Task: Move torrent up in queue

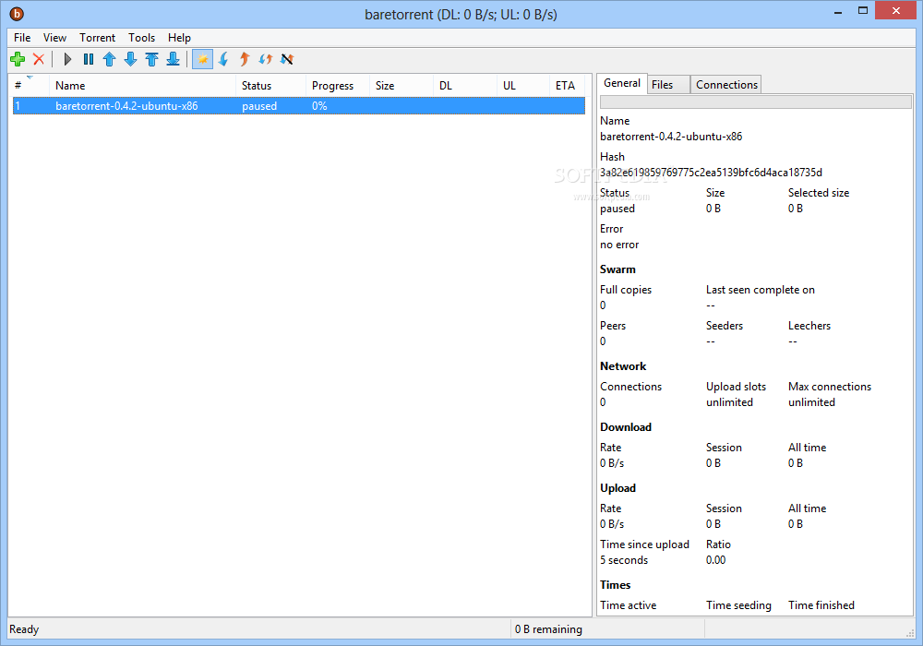Action: pyautogui.click(x=110, y=59)
